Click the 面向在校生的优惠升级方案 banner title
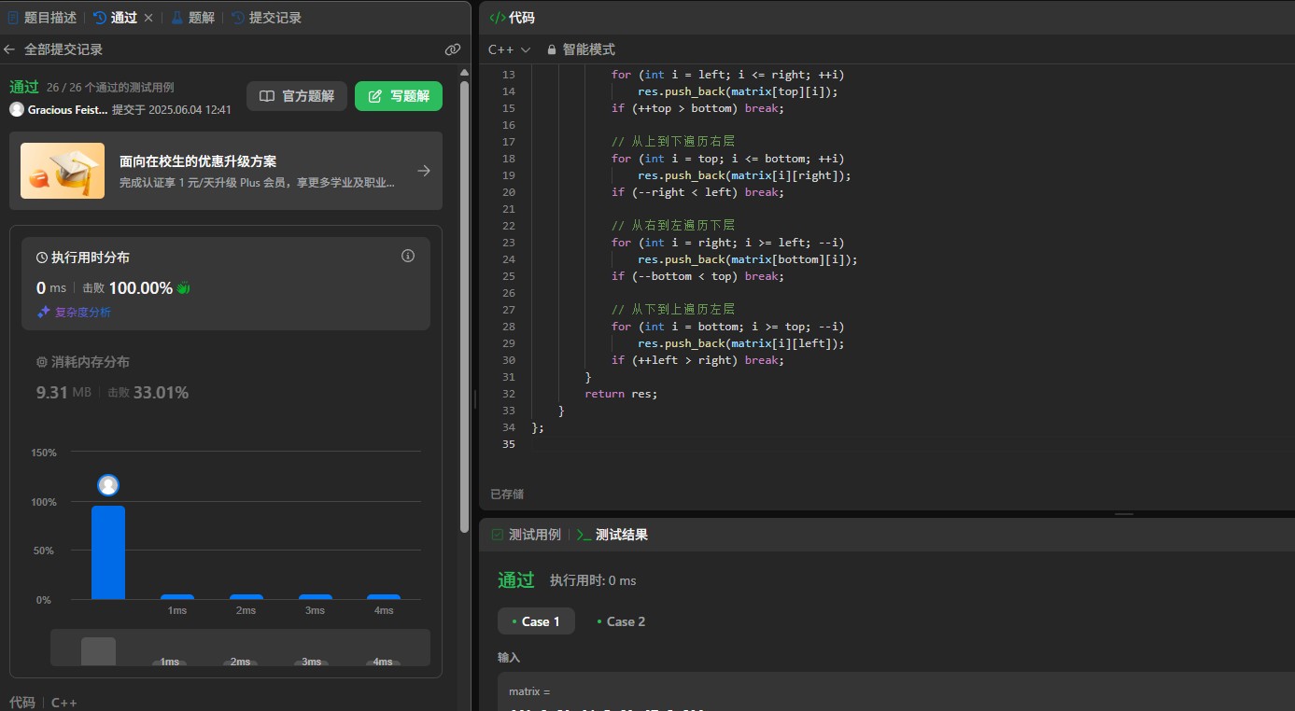The image size is (1295, 711). tap(198, 161)
